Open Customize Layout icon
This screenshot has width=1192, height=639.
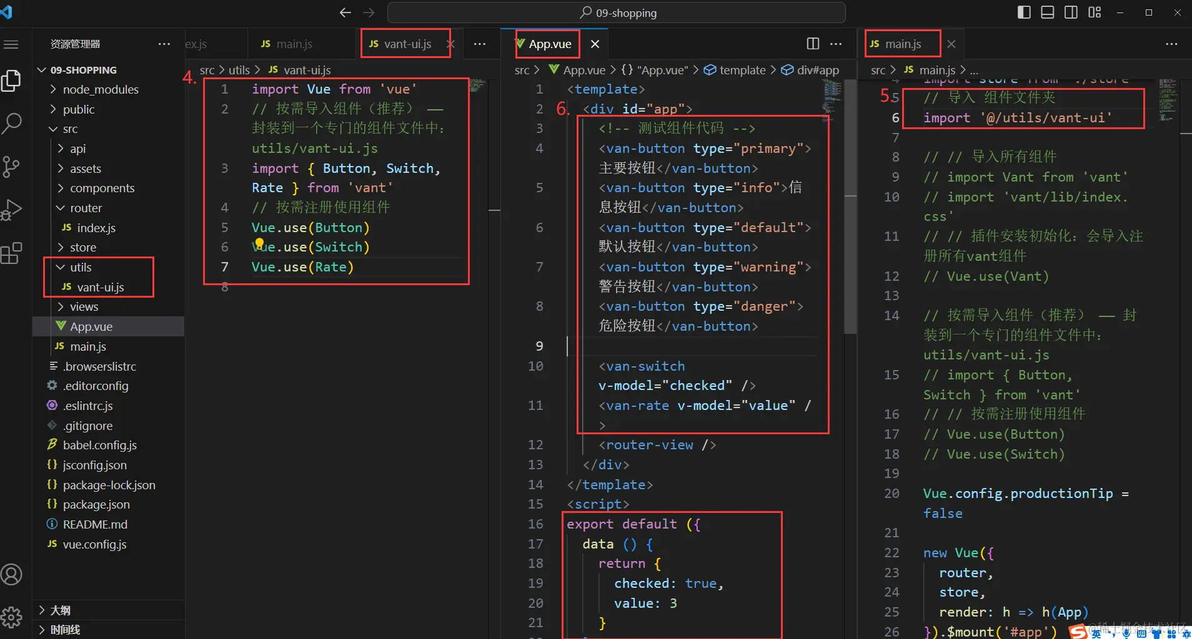tap(1095, 12)
